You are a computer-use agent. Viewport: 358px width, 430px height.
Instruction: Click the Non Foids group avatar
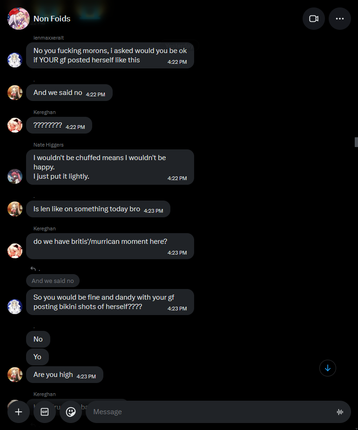pos(18,19)
